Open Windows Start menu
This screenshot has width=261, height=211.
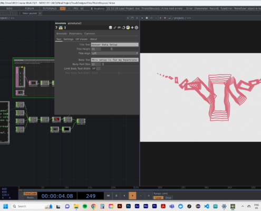coord(6,206)
